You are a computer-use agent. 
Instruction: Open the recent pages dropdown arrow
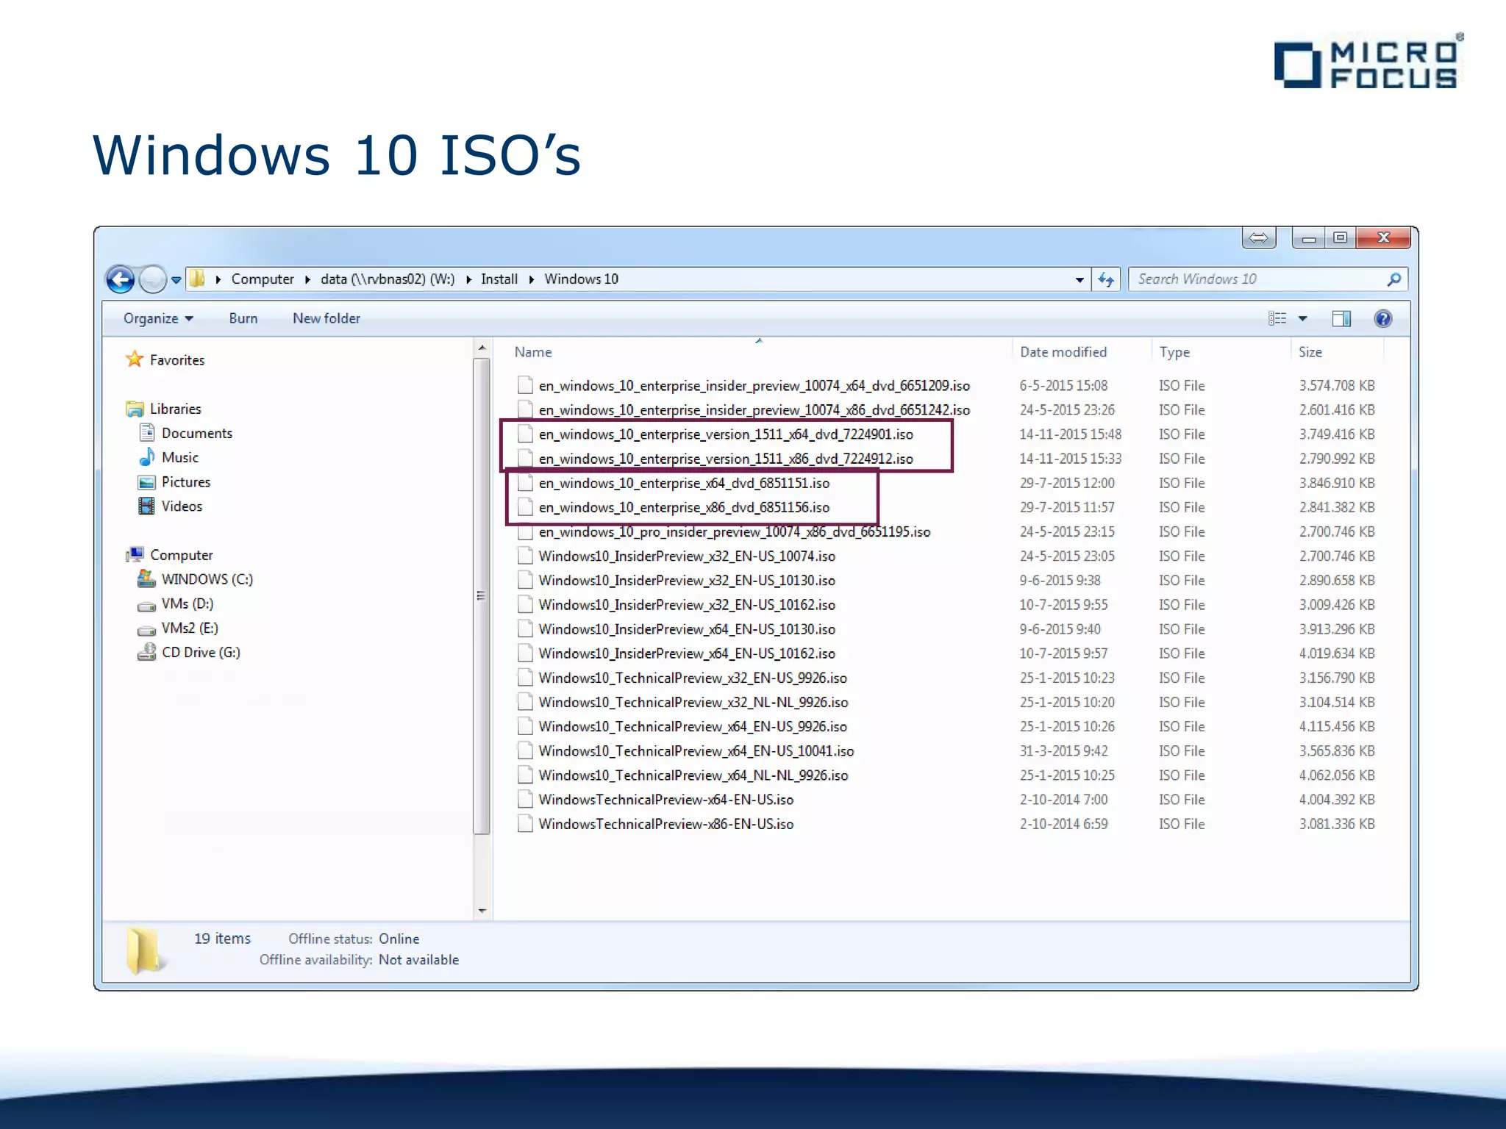tap(176, 280)
